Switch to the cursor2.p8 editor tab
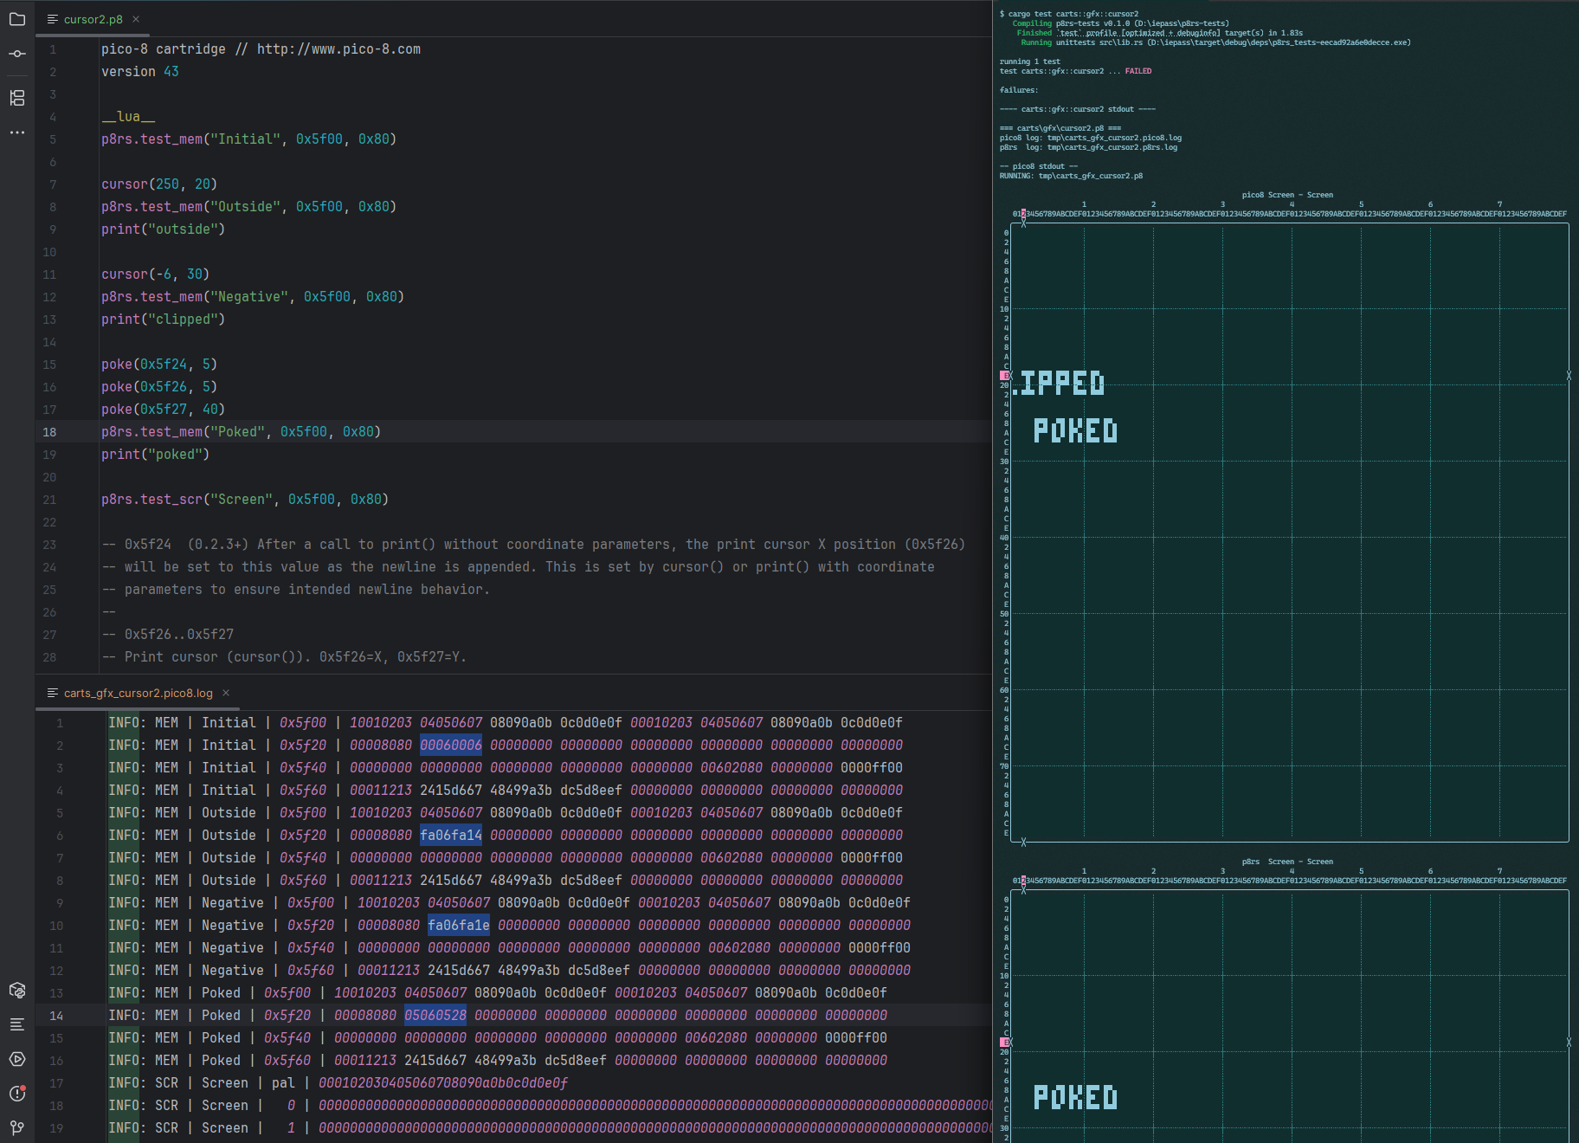 coord(93,19)
